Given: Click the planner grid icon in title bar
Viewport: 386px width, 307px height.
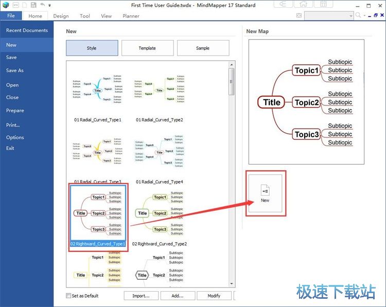Looking at the screenshot, I should click(324, 4).
